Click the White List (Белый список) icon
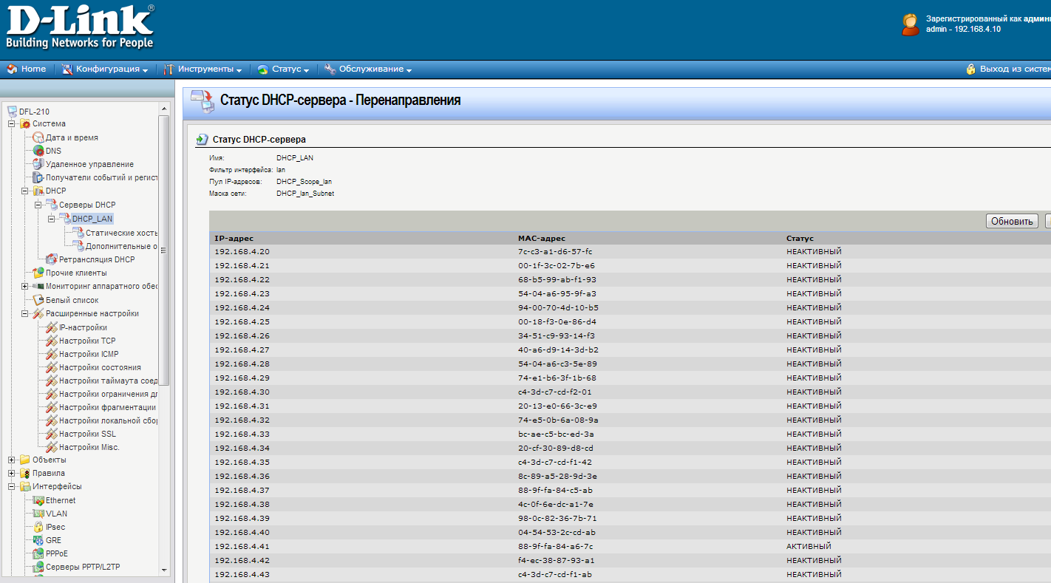1051x583 pixels. click(38, 300)
